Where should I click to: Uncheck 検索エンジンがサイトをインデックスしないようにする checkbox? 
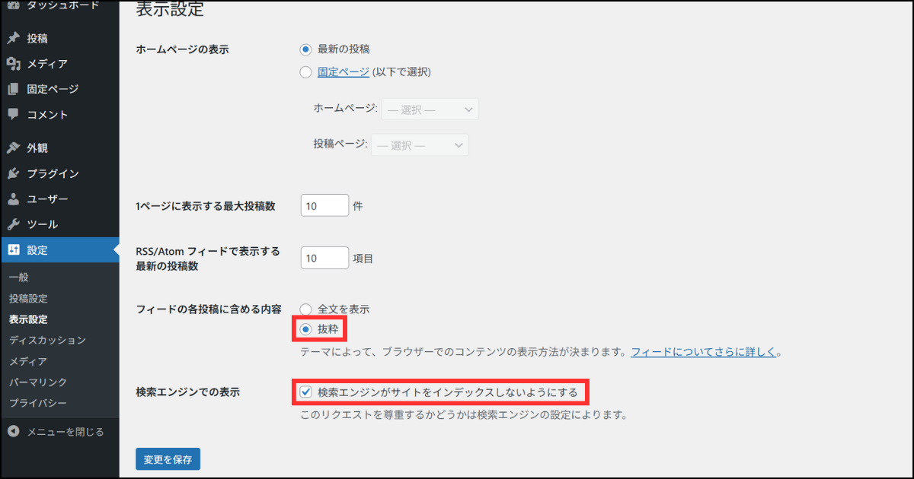306,392
